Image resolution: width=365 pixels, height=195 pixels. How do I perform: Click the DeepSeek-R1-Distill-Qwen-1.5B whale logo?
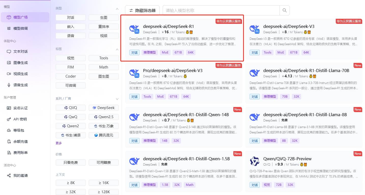coord(134,161)
